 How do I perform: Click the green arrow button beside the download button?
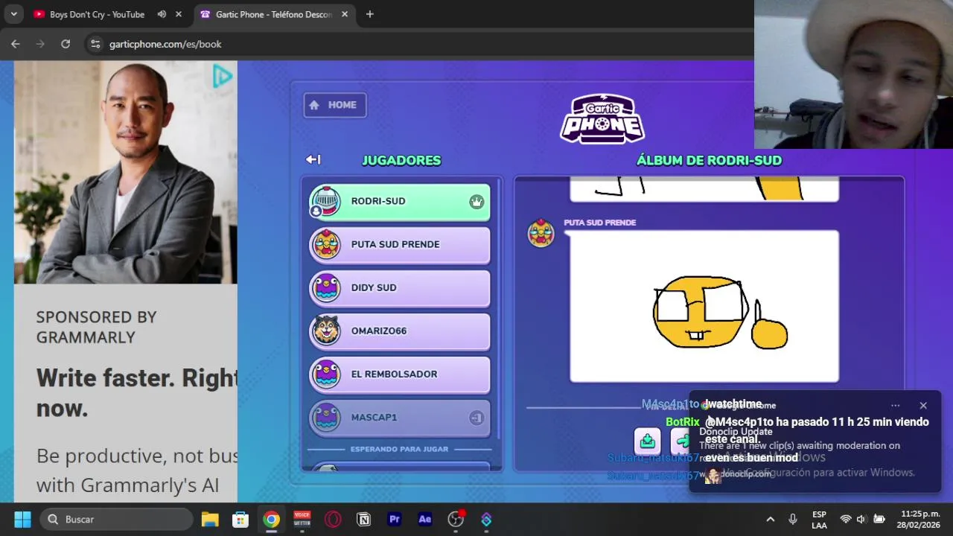(x=681, y=441)
